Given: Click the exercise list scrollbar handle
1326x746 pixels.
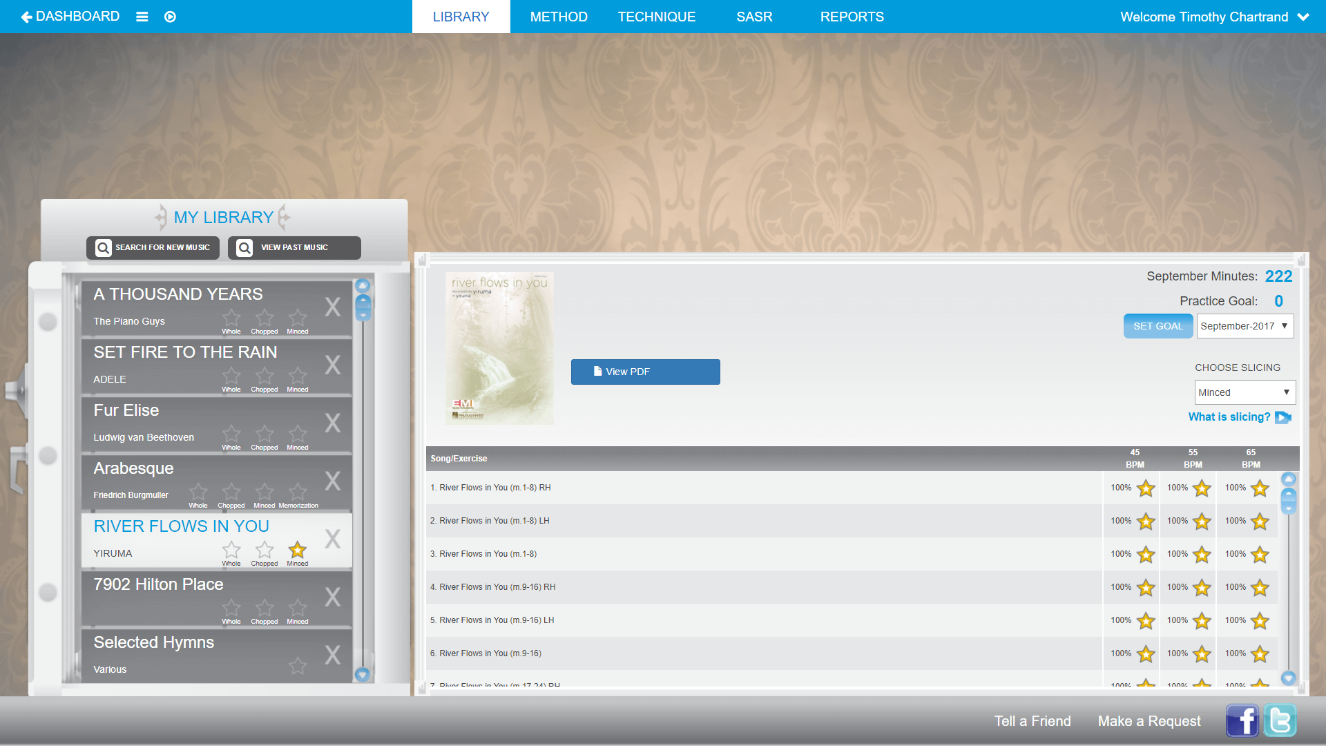Looking at the screenshot, I should tap(1289, 501).
